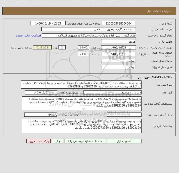Click the 'اولویت نیاز' label

coord(166,42)
